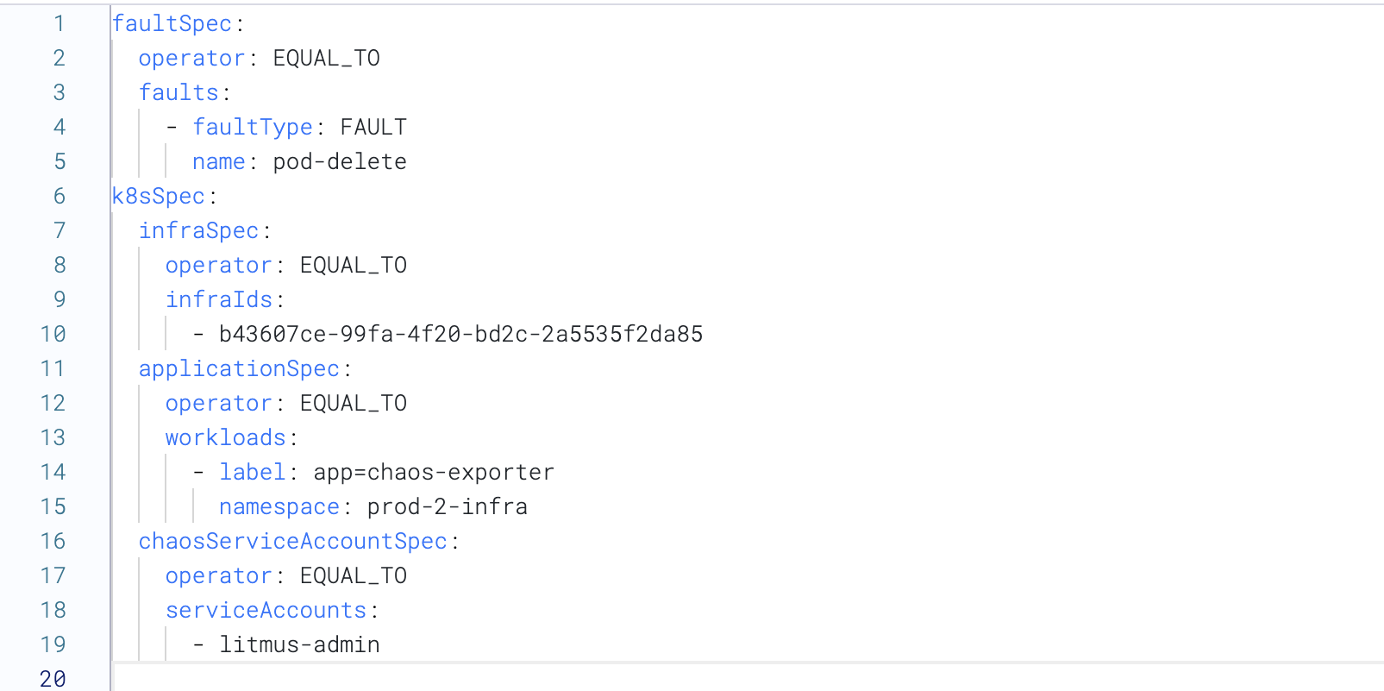1384x691 pixels.
Task: Place cursor on faults key
Action: [178, 92]
